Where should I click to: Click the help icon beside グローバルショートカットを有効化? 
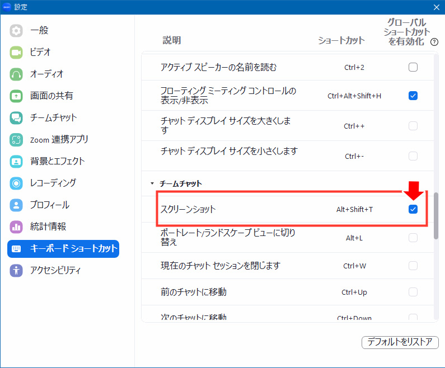click(x=434, y=42)
